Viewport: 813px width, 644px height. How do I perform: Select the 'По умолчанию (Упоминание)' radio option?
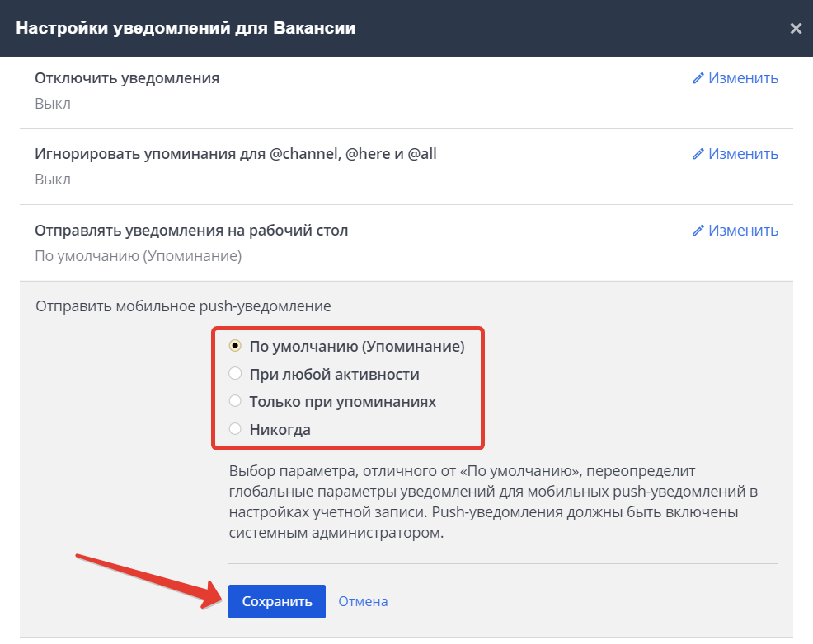(x=235, y=346)
